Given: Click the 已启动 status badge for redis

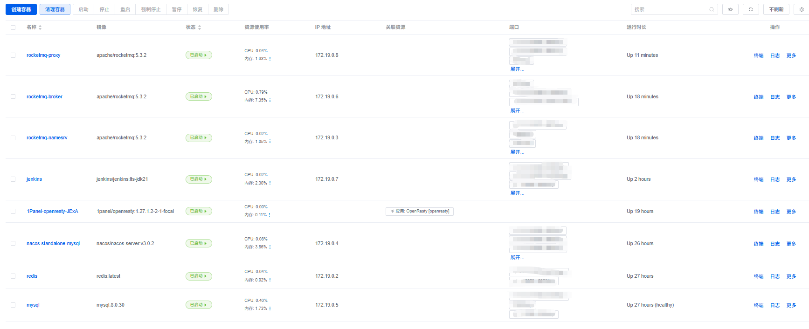Looking at the screenshot, I should click(x=199, y=276).
